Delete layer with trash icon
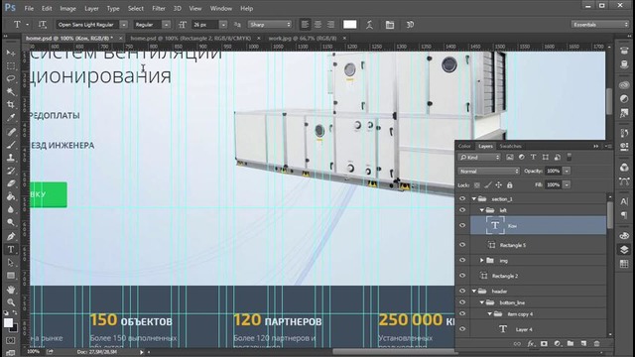Screen dimensions: 635x357 click(x=596, y=343)
